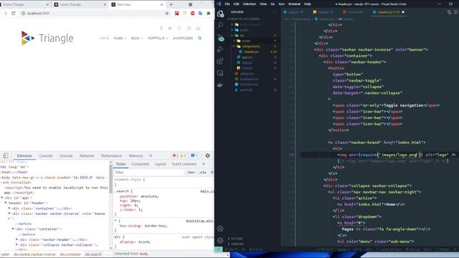Expand the navbar-header div node in Elements
Image resolution: width=459 pixels, height=258 pixels.
[x=16, y=239]
